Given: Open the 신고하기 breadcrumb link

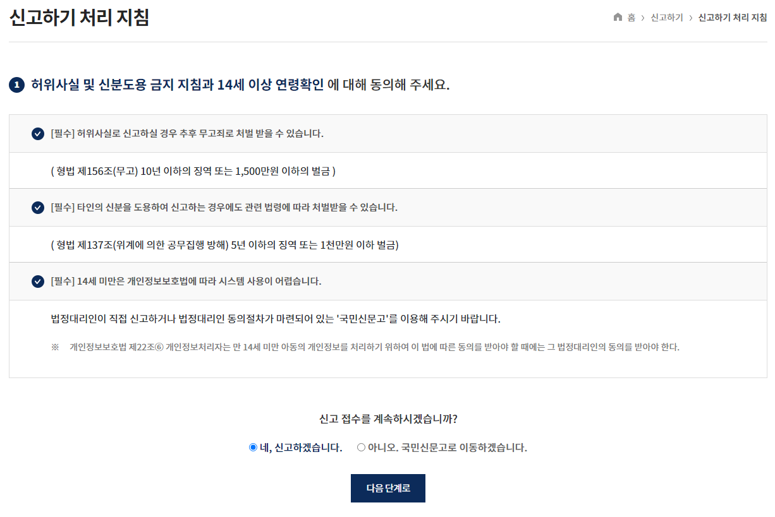Looking at the screenshot, I should pos(666,18).
